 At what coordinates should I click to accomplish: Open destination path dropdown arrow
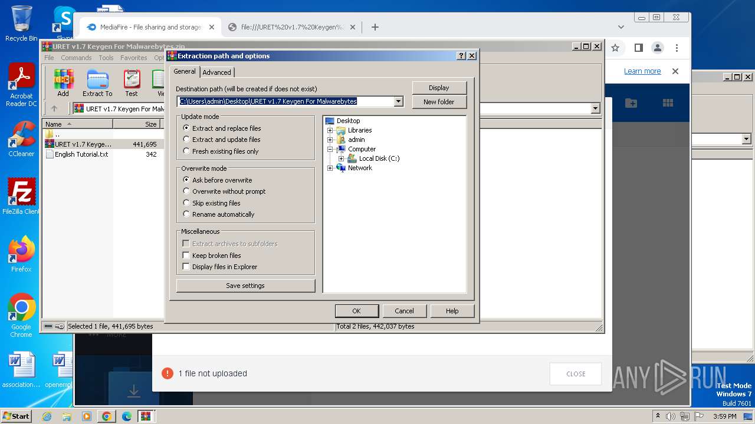[398, 101]
